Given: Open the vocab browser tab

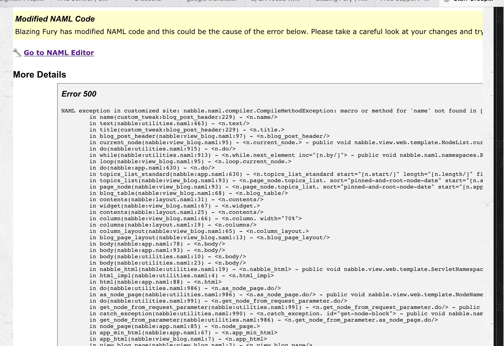Looking at the screenshot, I should click(277, 2).
